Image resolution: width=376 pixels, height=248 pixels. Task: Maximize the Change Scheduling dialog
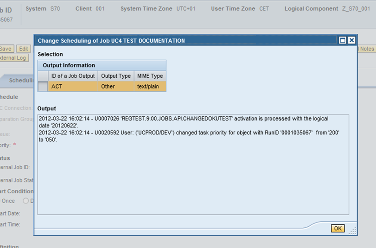point(343,40)
